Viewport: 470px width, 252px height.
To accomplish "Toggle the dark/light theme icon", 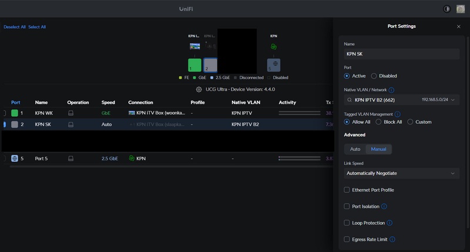I will (446, 9).
